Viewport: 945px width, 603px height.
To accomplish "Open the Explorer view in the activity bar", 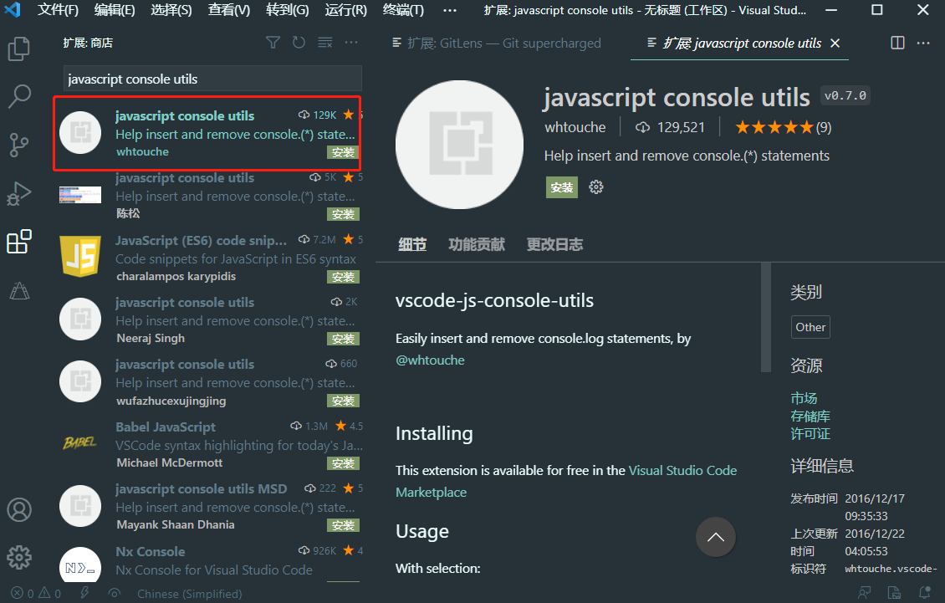I will (x=18, y=49).
